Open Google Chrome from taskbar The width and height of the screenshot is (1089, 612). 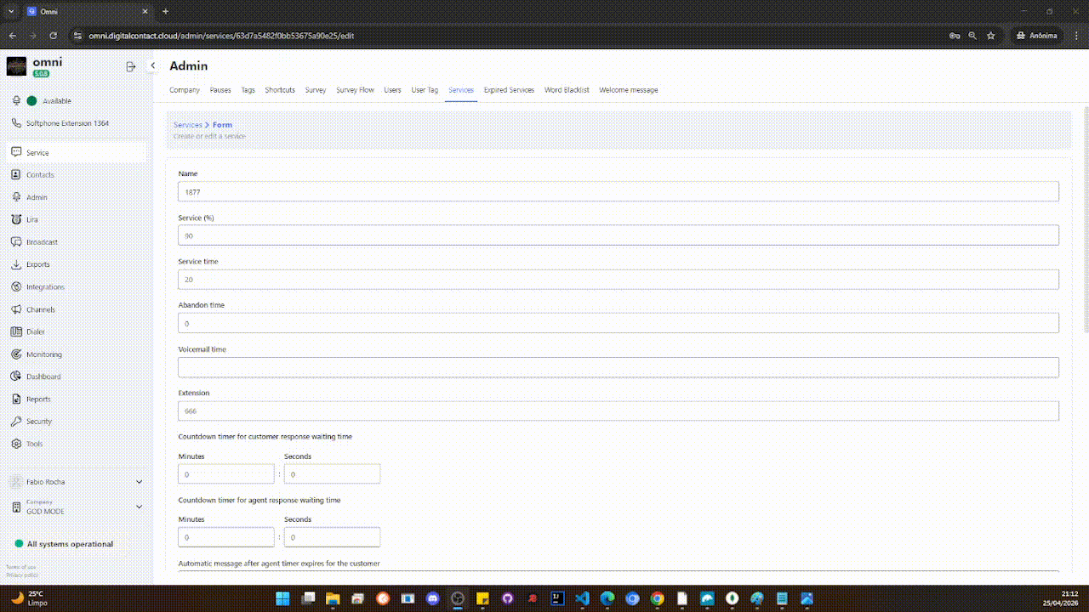657,598
